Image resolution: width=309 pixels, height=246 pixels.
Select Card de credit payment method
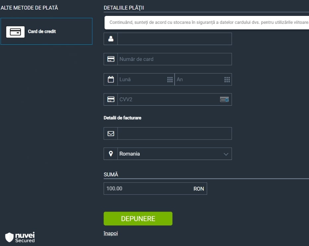pos(46,31)
